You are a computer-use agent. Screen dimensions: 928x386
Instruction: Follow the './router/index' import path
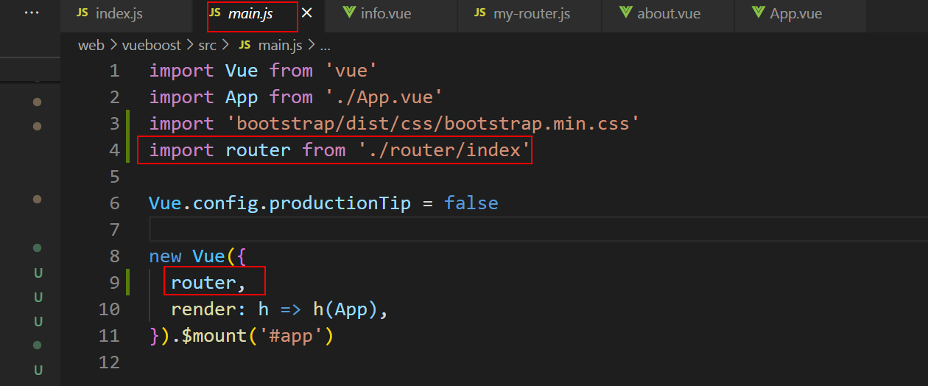tap(445, 150)
